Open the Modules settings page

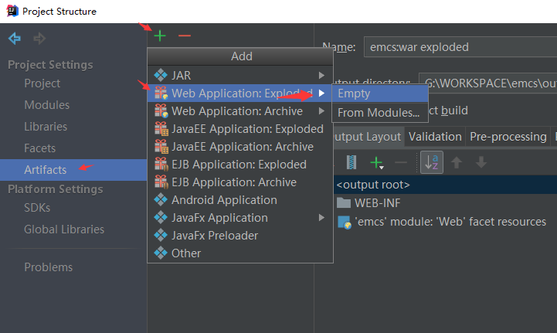[x=47, y=105]
